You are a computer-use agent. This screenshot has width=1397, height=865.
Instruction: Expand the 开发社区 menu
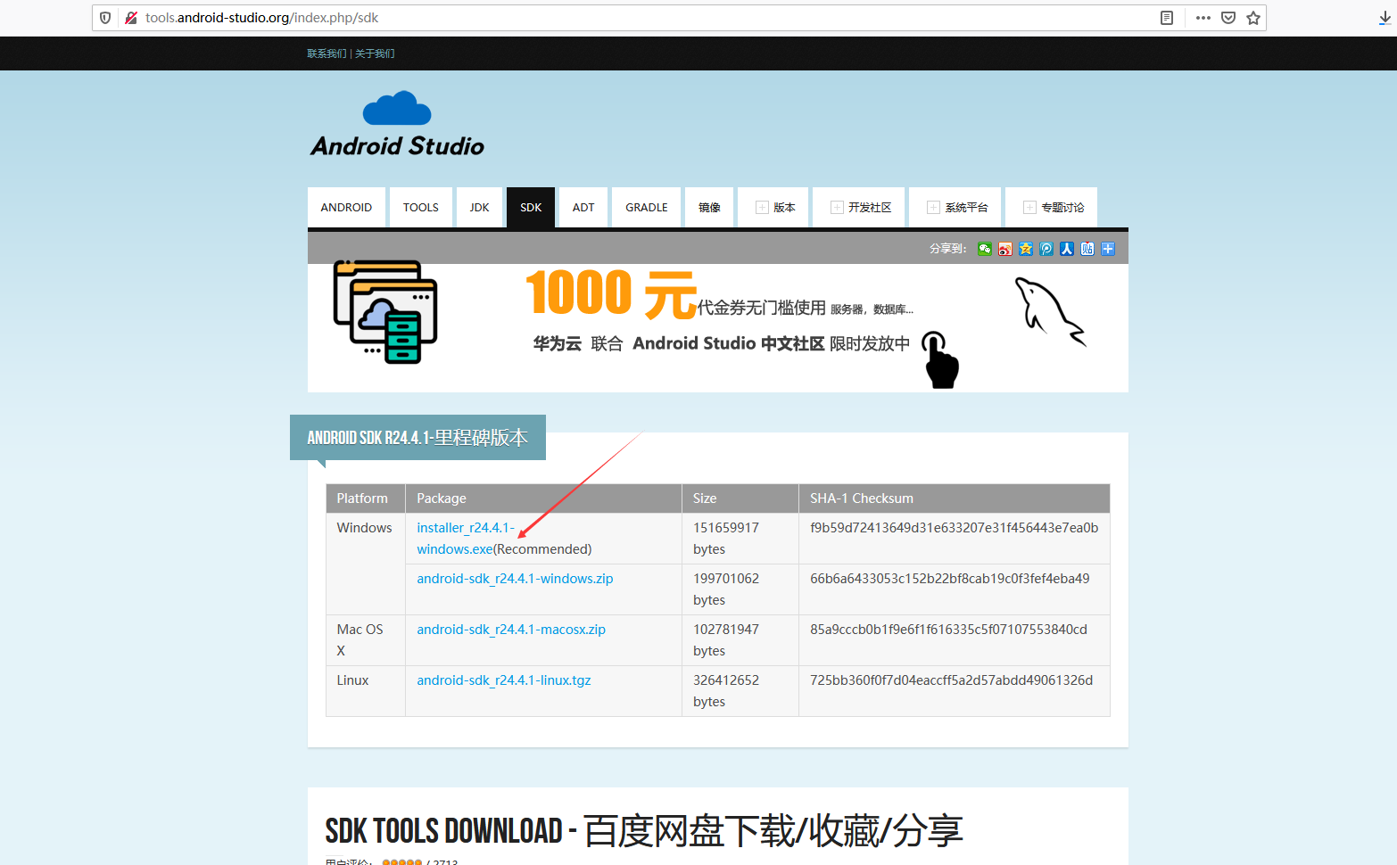pos(860,207)
